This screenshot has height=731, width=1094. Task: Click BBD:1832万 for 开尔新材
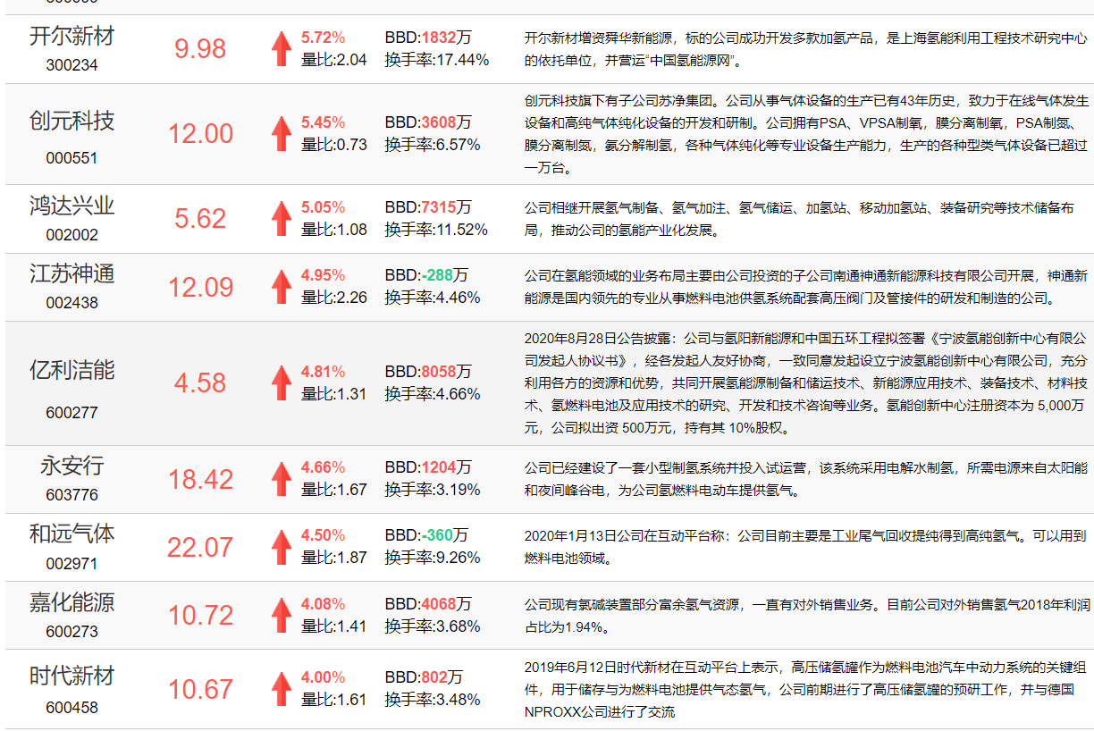(428, 38)
